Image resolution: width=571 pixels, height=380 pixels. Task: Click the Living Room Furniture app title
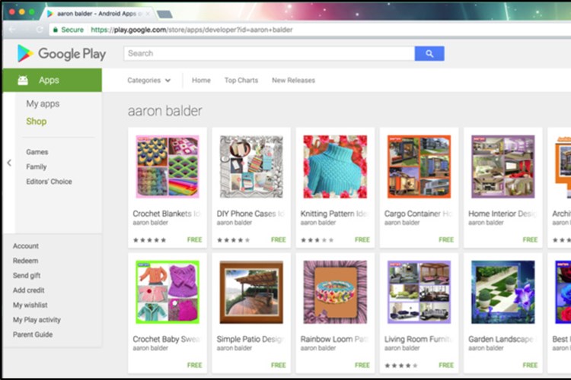click(x=419, y=339)
